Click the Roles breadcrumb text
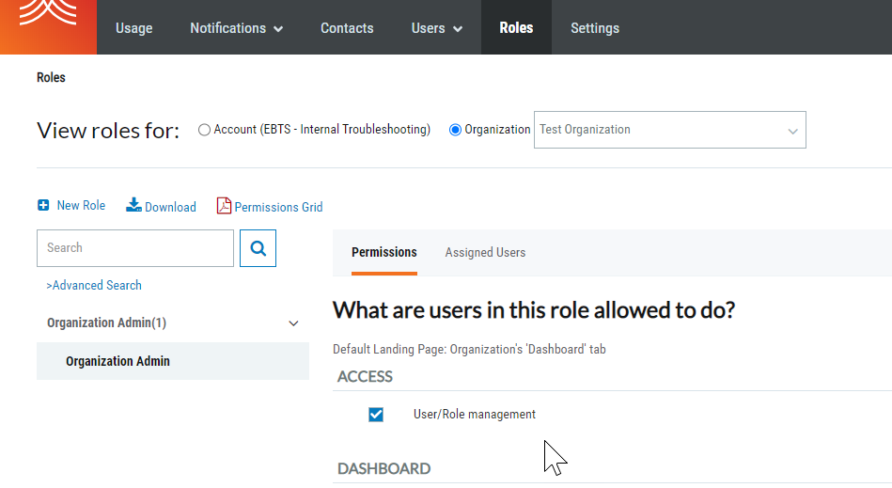This screenshot has height=488, width=892. (51, 77)
